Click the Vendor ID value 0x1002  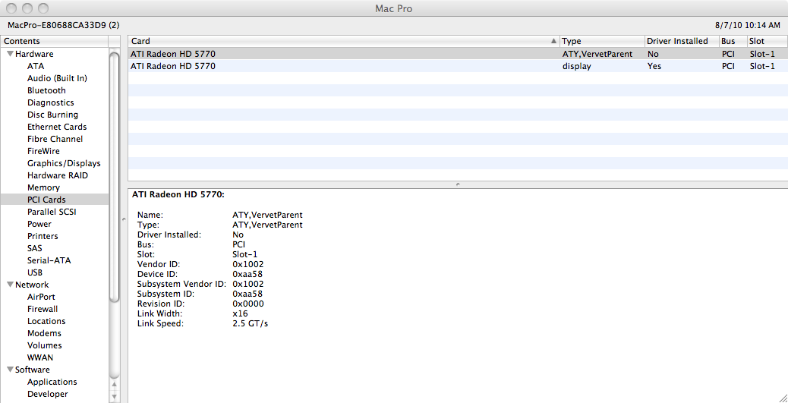248,264
